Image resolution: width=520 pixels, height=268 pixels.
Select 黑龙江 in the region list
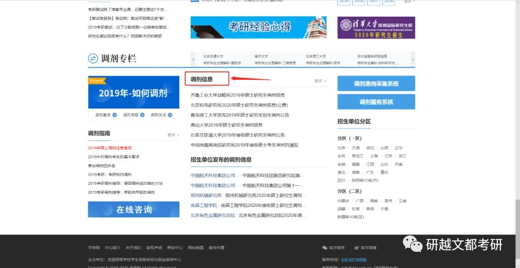tap(357, 156)
